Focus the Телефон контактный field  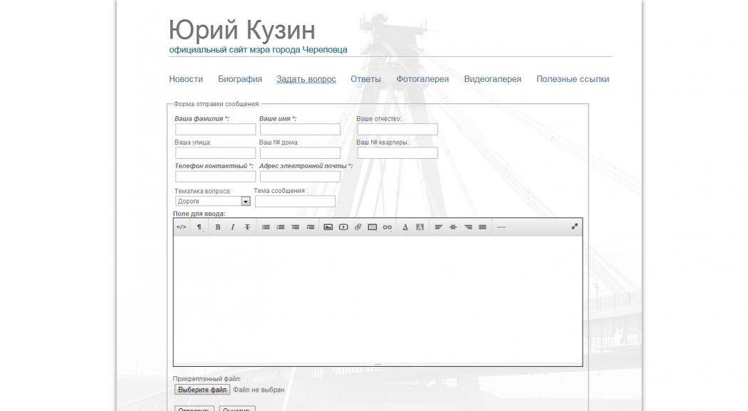(216, 177)
